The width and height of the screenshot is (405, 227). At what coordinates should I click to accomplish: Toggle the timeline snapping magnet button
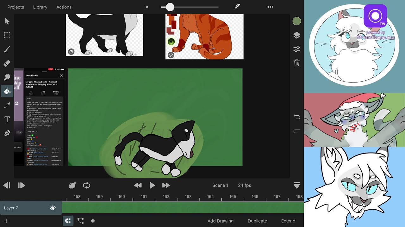68,221
